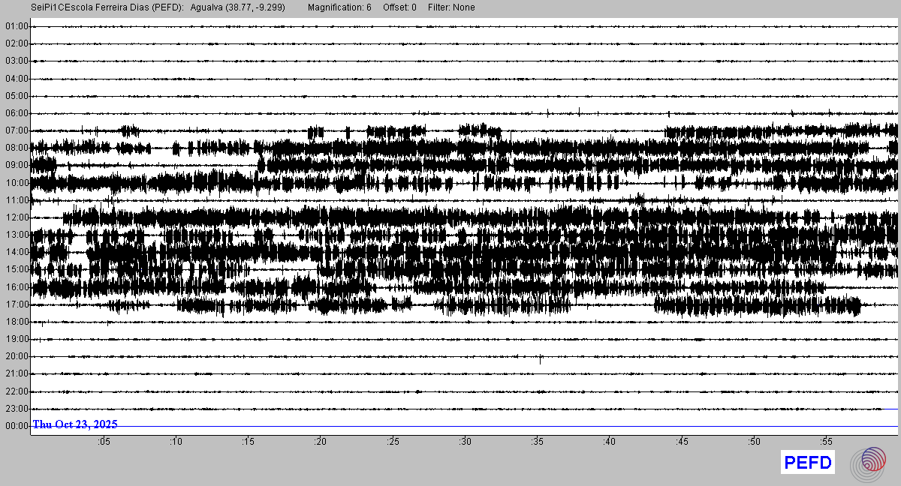The width and height of the screenshot is (901, 486).
Task: Select the 01:00 hour row label
Action: pos(16,26)
